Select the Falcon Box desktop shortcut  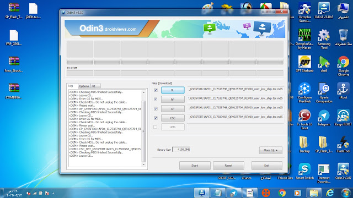click(x=285, y=178)
